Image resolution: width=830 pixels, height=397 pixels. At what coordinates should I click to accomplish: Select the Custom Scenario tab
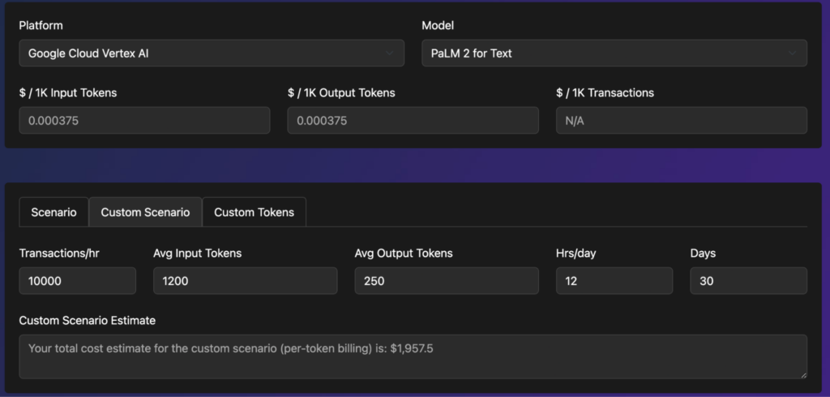145,212
